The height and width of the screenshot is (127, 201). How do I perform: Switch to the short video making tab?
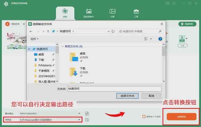click(x=89, y=13)
